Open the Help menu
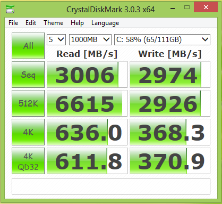Viewport: 222px width, 204px height. (77, 23)
